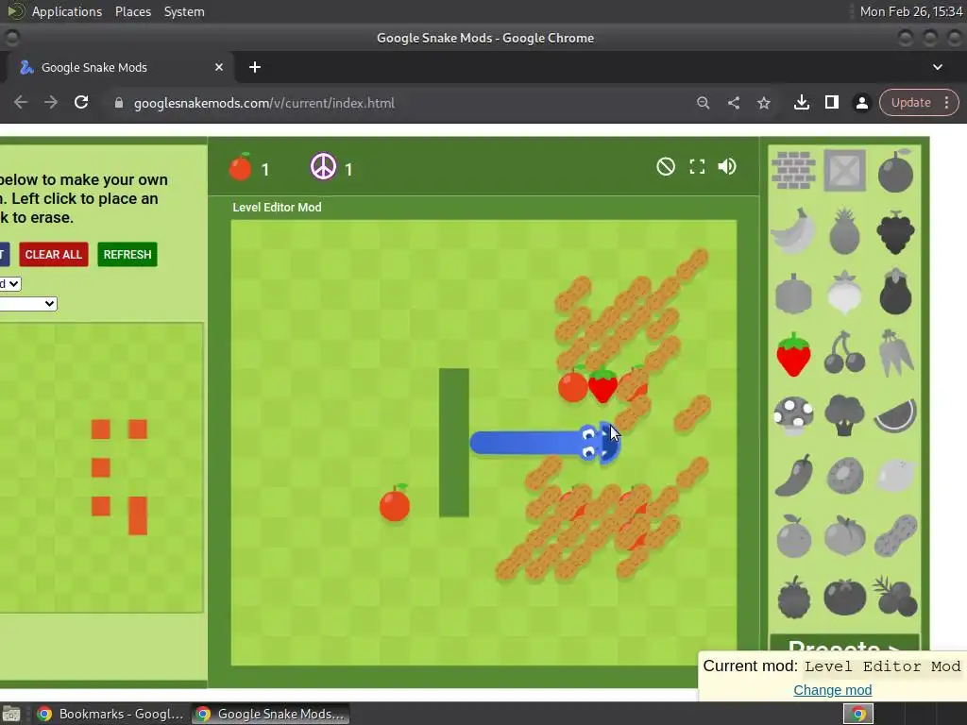Choose the blackberry item in the palette
The width and height of the screenshot is (967, 725).
pos(793,597)
